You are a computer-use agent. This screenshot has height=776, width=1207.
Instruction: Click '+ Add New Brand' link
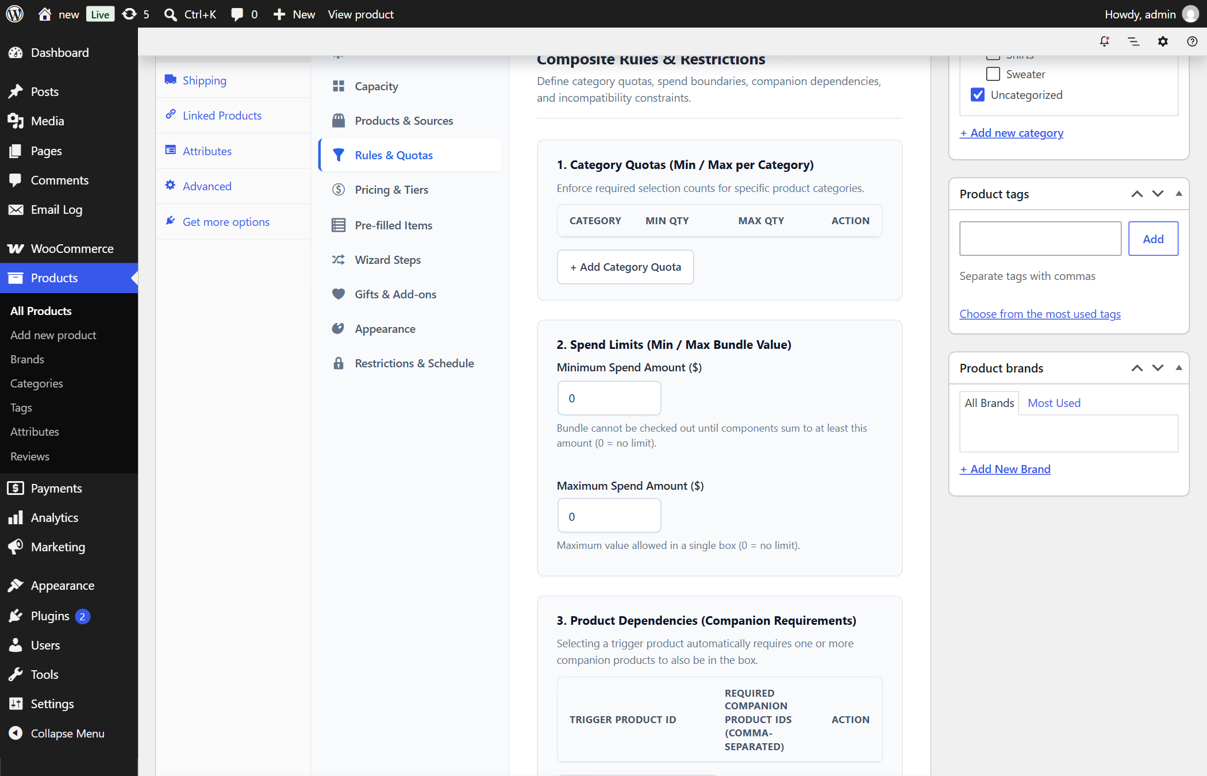[1005, 469]
